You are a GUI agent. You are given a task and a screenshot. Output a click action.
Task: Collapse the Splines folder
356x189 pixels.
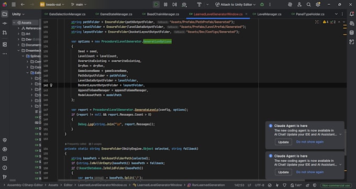(23, 56)
